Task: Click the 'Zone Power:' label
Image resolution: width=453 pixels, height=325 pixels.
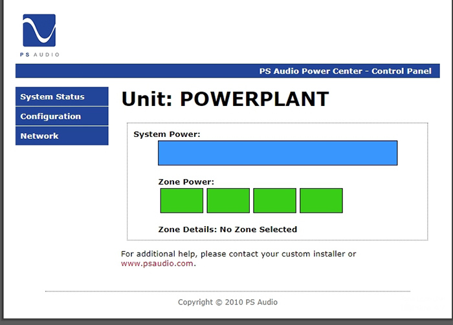Action: (186, 182)
